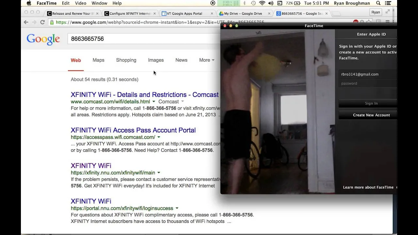
Task: Open the Video menu
Action: tap(81, 3)
